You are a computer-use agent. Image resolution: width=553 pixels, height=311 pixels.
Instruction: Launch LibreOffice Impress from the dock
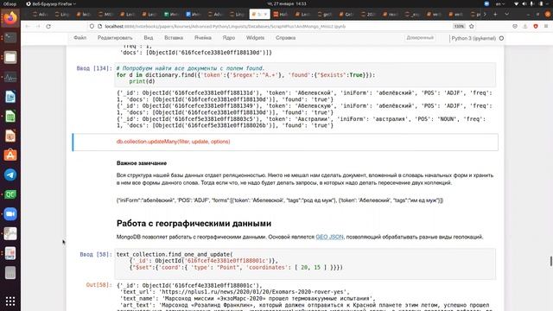[x=10, y=136]
